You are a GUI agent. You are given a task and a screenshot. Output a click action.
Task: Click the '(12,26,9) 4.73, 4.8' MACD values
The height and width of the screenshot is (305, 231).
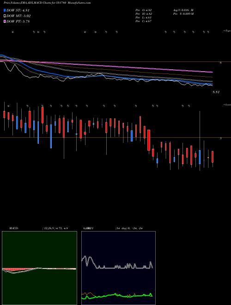(x=55, y=228)
